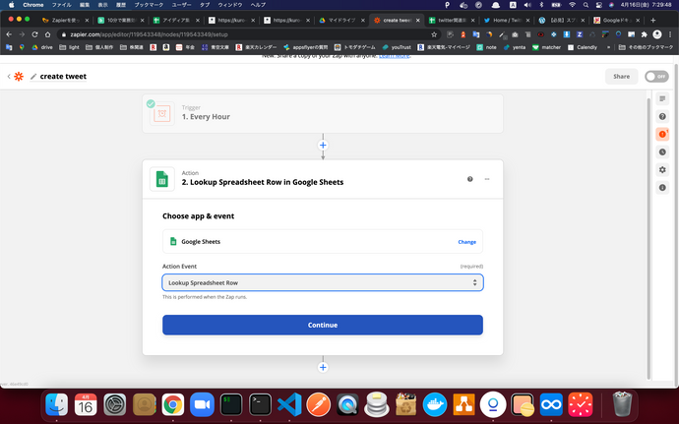Open the ファイル menu
Screen dimensions: 679x424
pos(61,5)
